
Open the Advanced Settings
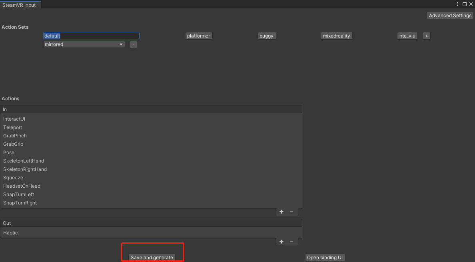click(450, 16)
